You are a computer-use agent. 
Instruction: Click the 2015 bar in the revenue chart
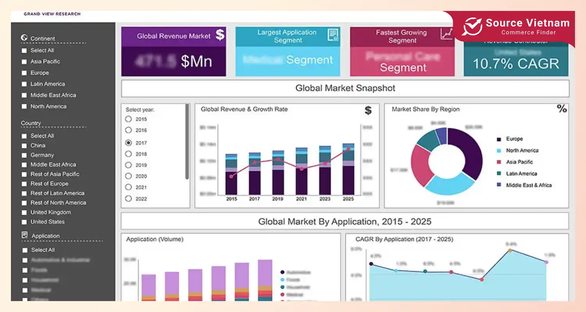pos(231,174)
